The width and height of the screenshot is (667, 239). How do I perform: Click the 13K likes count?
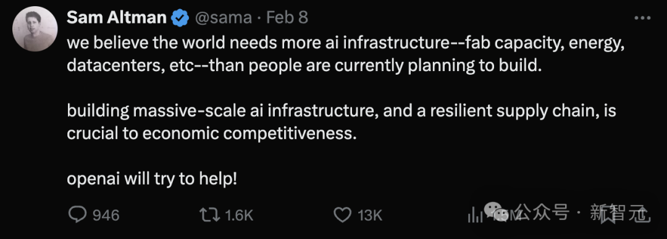click(370, 215)
